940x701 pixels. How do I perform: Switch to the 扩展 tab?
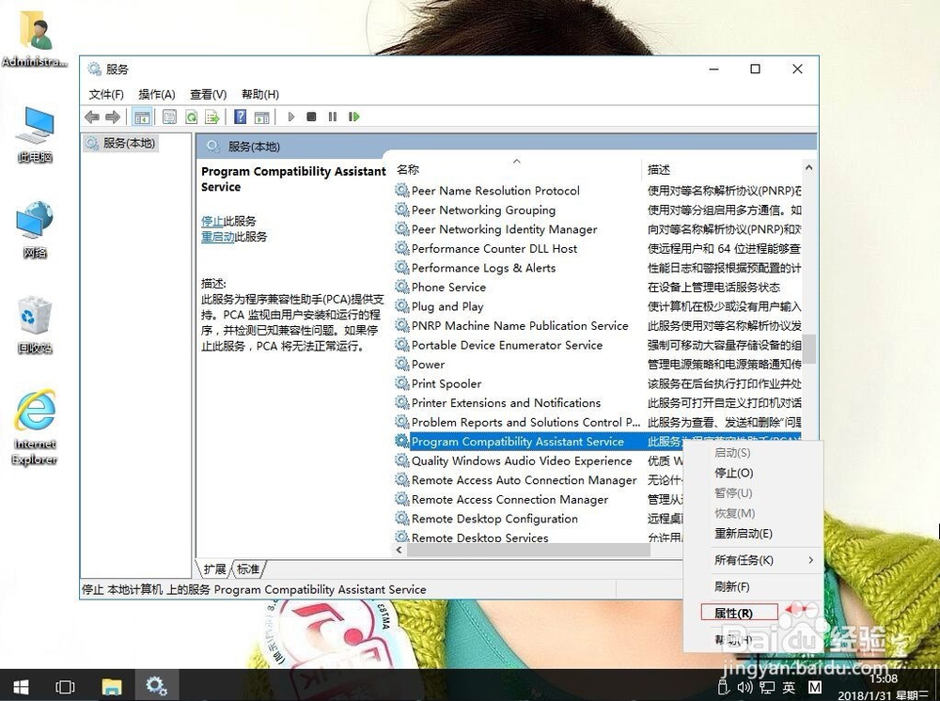[x=213, y=568]
